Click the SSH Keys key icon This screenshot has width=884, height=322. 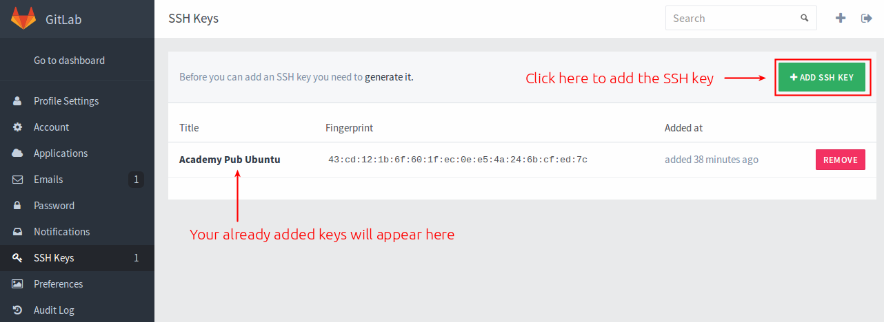[x=18, y=258]
